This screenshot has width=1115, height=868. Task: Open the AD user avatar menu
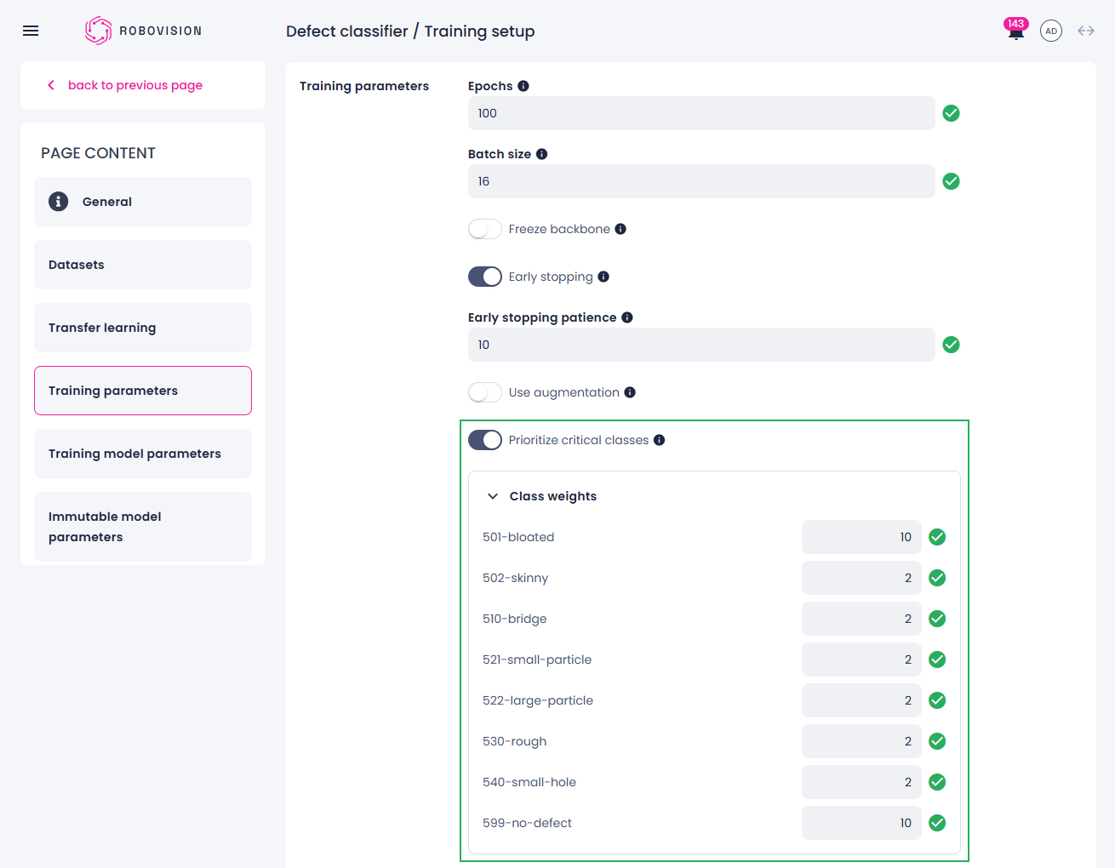[1051, 31]
